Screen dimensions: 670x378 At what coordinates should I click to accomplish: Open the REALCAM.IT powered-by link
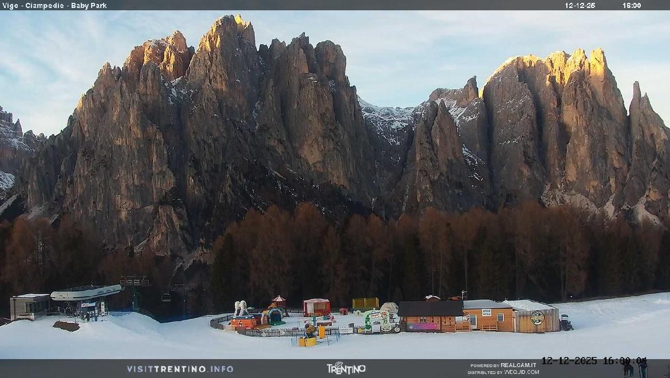(518, 365)
